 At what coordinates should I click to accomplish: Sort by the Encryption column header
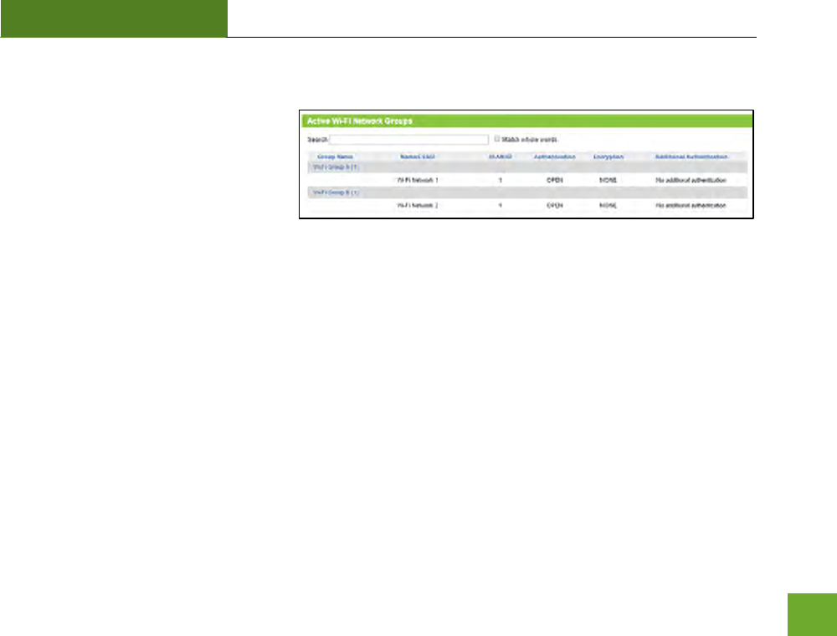(x=608, y=156)
